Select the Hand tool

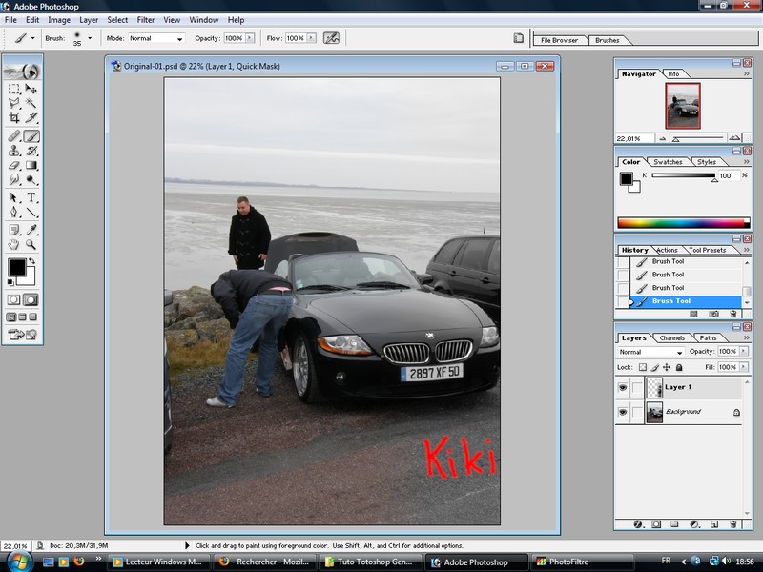point(14,244)
